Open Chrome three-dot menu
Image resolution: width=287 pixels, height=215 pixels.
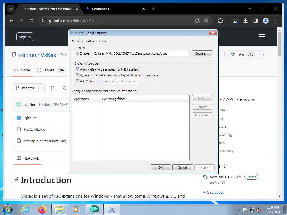(276, 21)
